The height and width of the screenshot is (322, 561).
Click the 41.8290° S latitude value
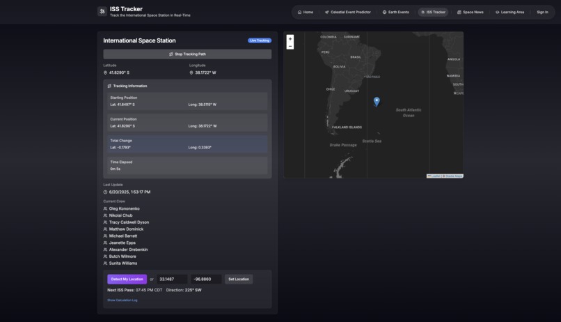coord(119,72)
